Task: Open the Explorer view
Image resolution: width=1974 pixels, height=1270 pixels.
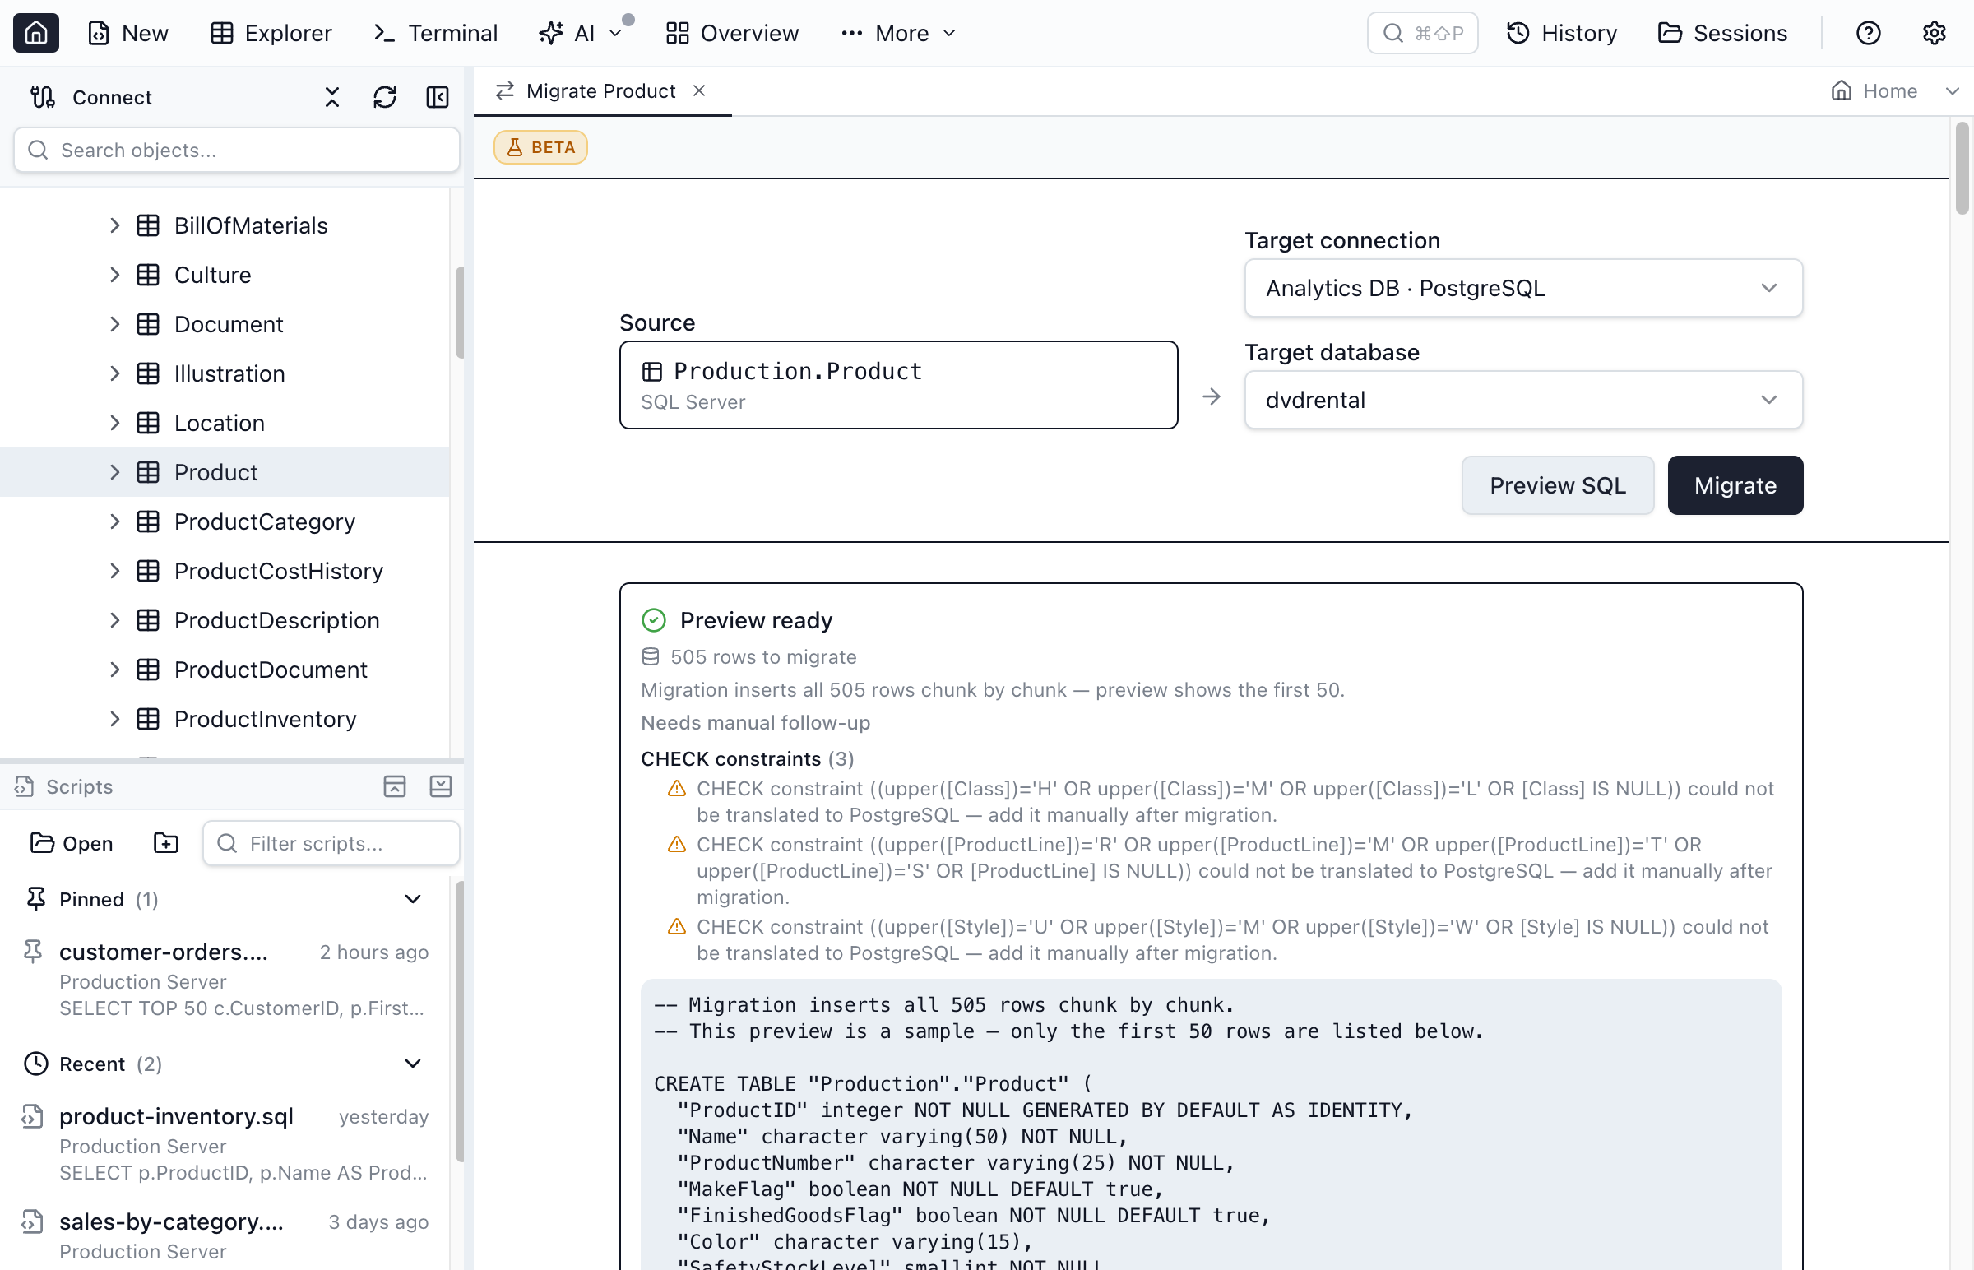Action: (271, 33)
